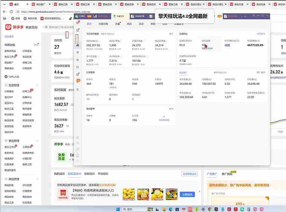Click the 设置 link in overlay window

pos(227,45)
